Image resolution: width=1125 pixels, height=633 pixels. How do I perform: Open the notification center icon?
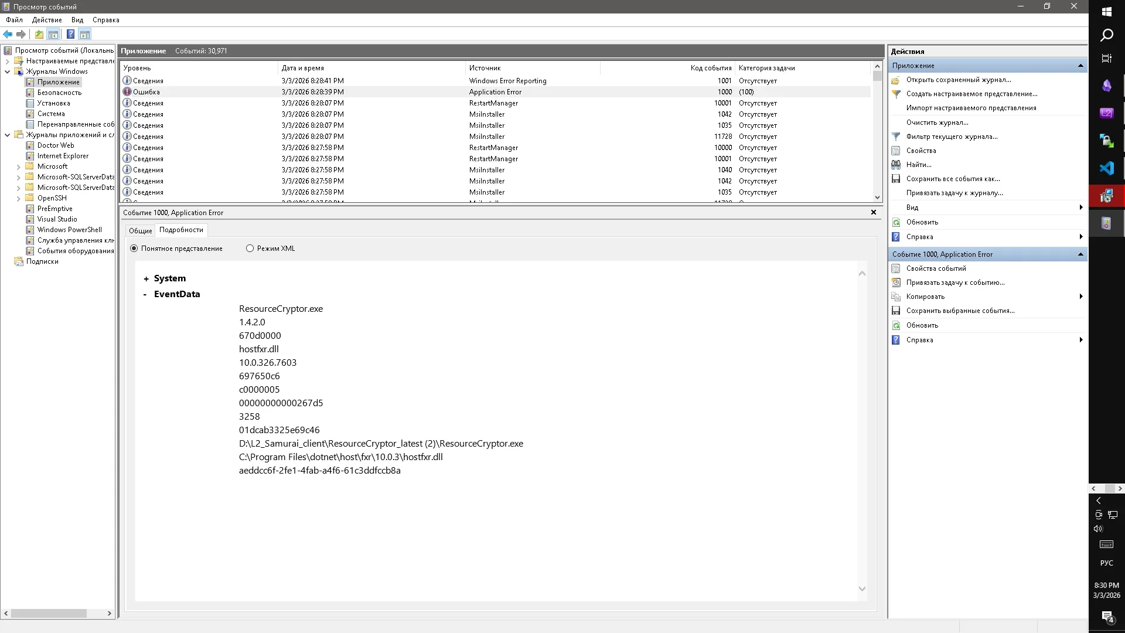(1106, 617)
